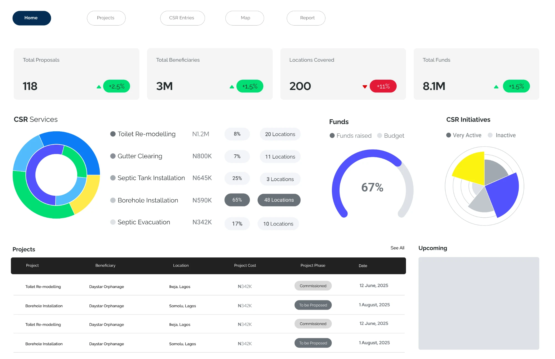Open the CSR Entries tab
Image resolution: width=555 pixels, height=359 pixels.
(x=182, y=18)
